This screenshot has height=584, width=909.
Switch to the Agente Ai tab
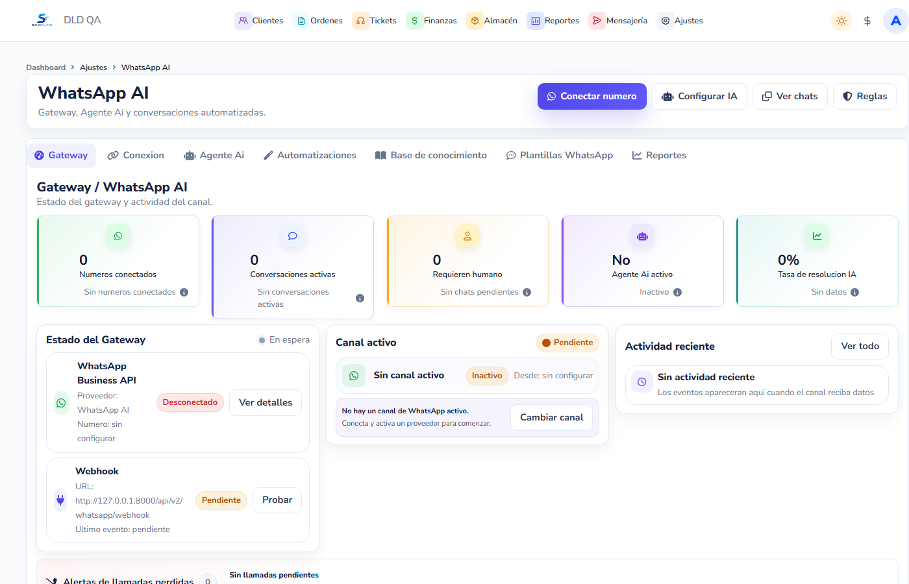(214, 156)
